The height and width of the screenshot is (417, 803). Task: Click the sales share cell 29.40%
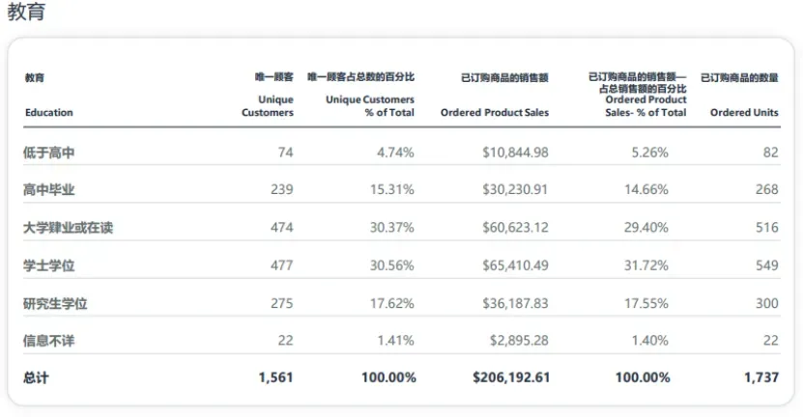coord(646,228)
